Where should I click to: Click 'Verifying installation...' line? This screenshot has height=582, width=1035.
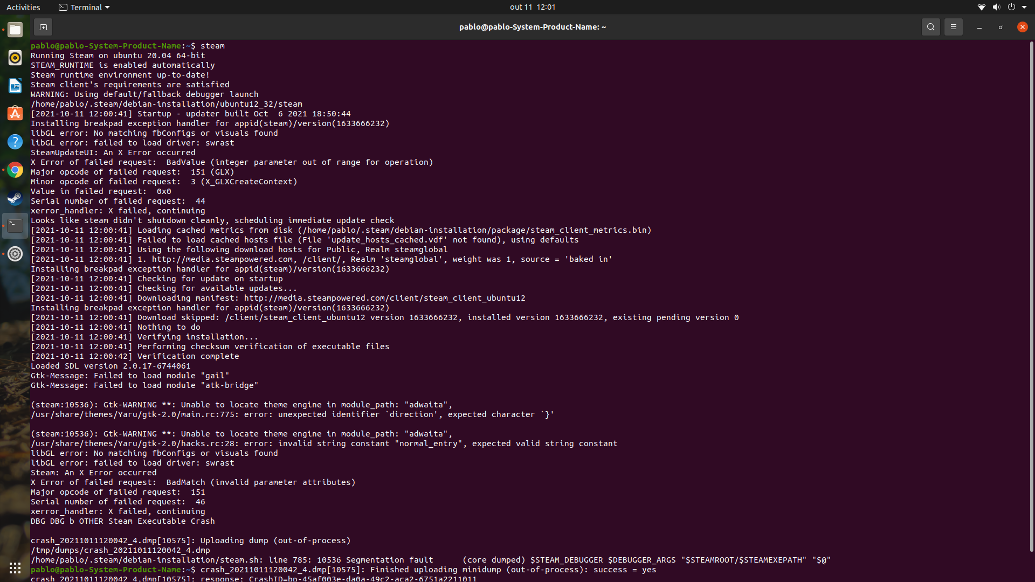(x=144, y=337)
